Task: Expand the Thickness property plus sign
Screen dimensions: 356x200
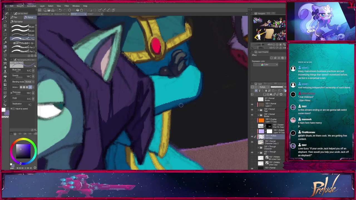Action: click(x=11, y=92)
